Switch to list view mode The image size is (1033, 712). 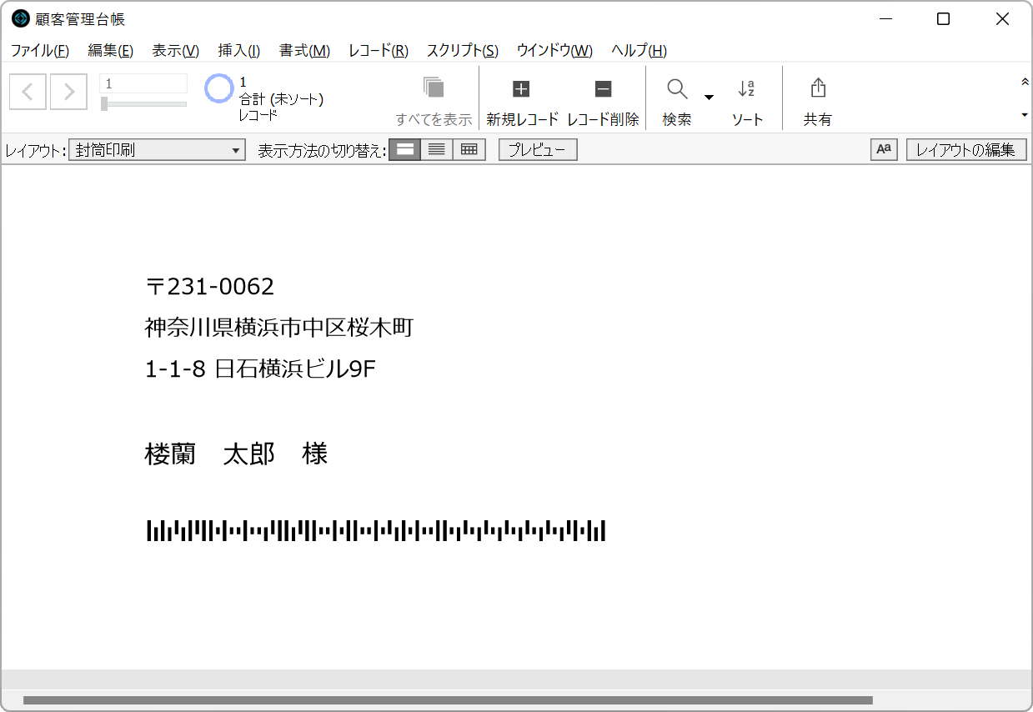[x=436, y=149]
